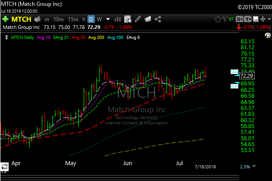This screenshot has height=181, width=272.
Task: Click the 53.31 price axis value
Action: coord(247,150)
